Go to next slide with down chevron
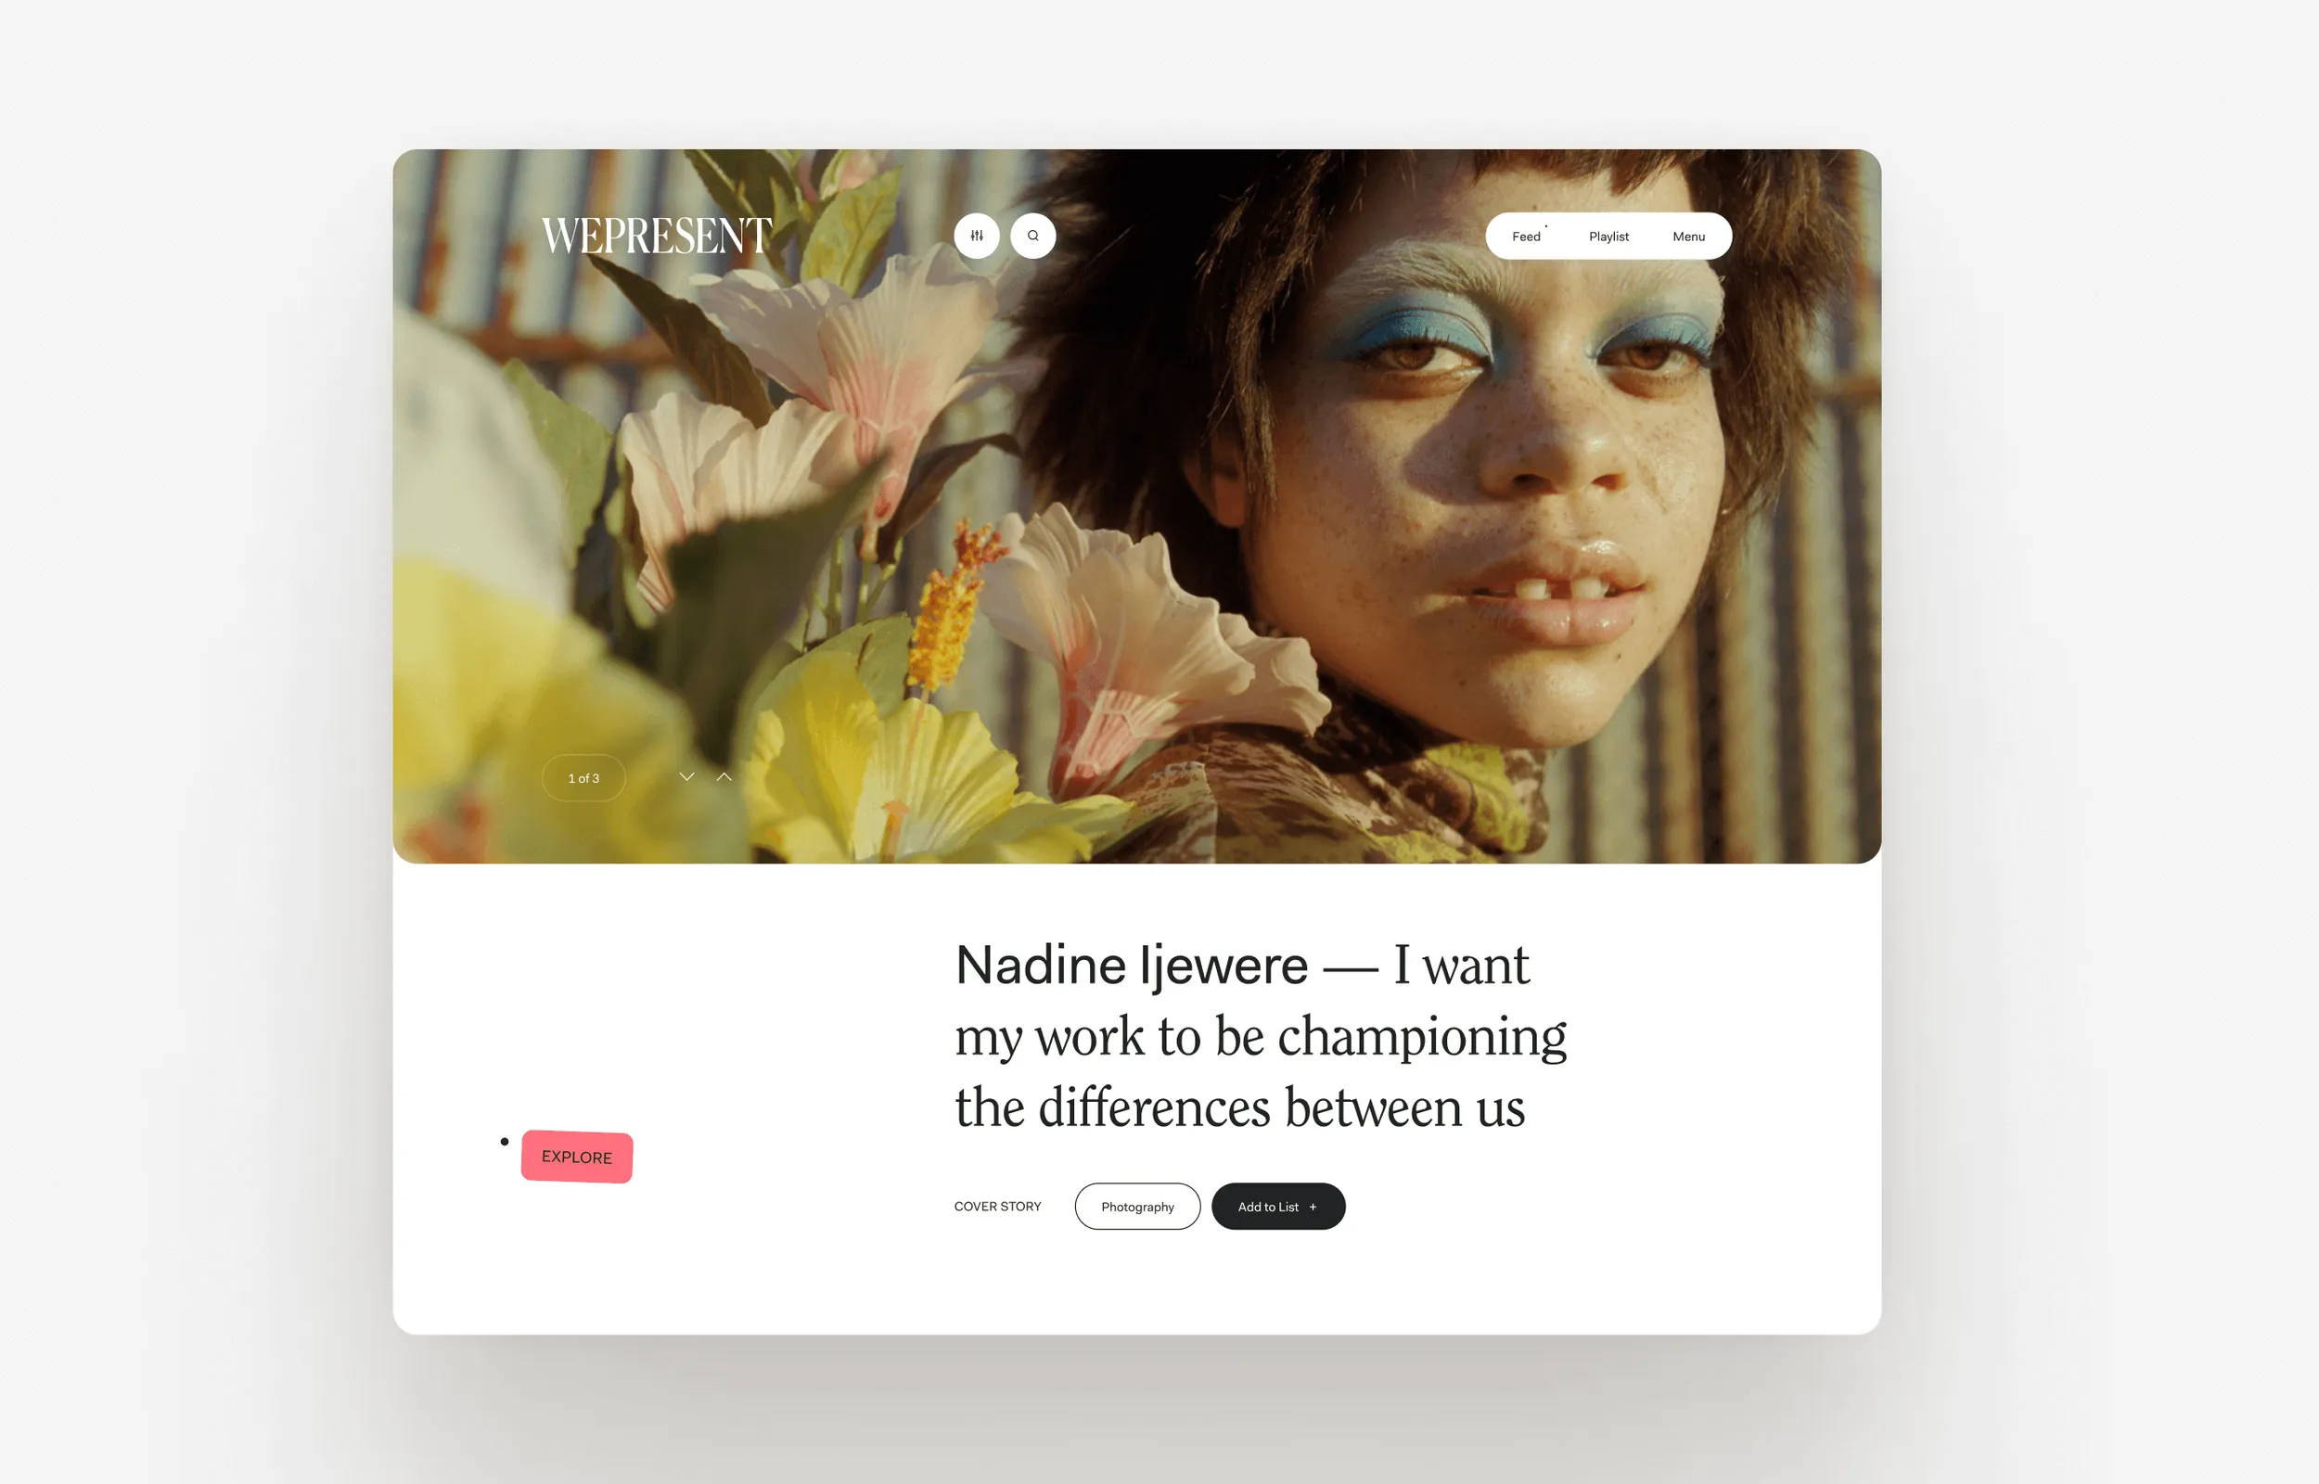 pos(687,776)
